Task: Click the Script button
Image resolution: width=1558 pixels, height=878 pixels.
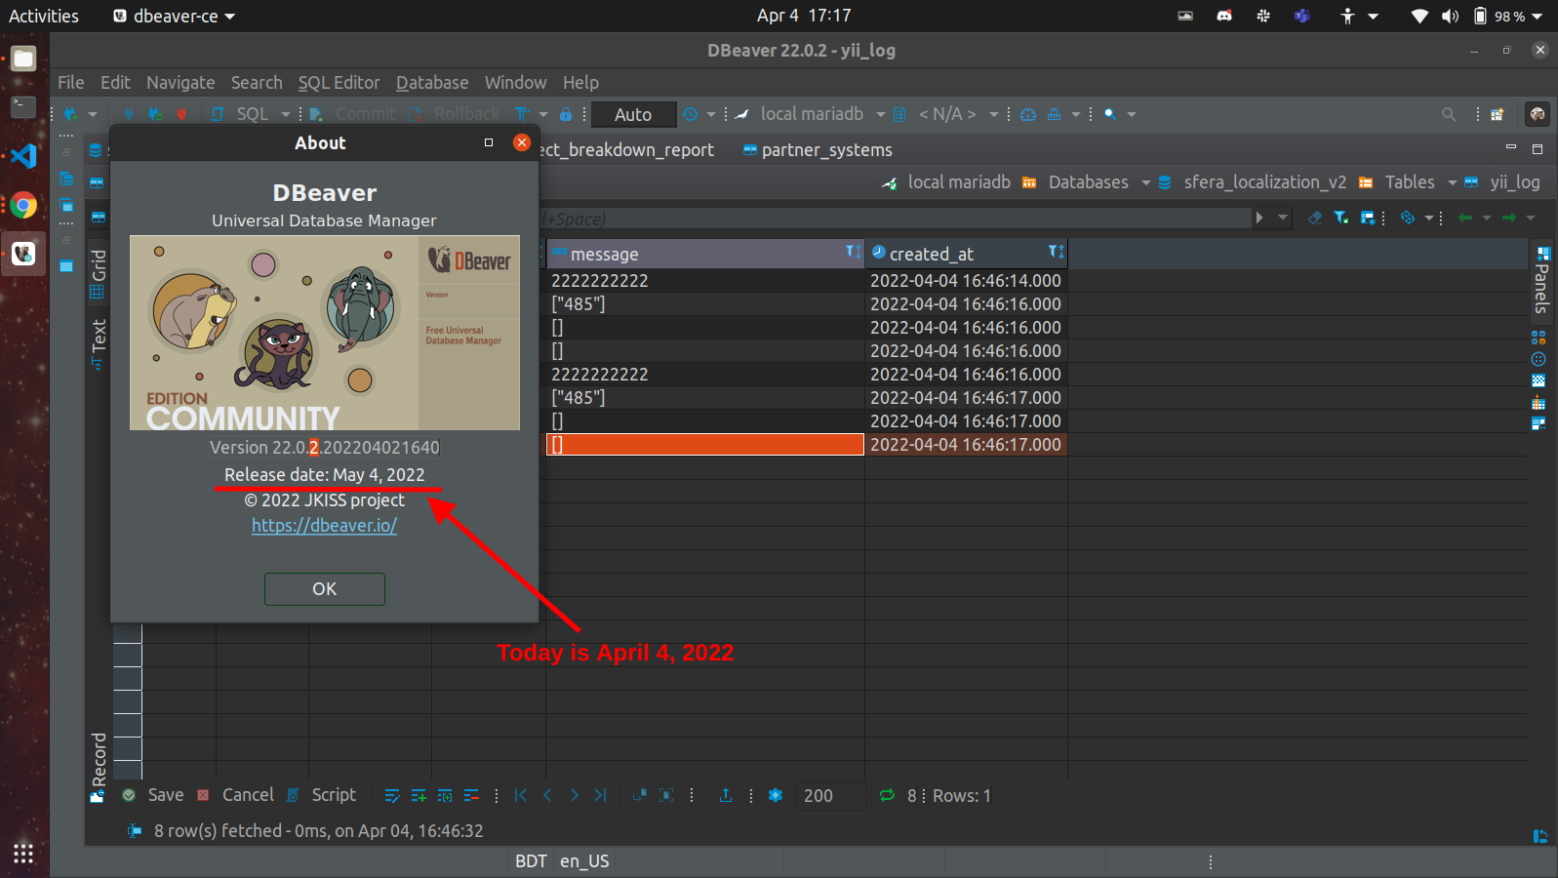Action: pyautogui.click(x=321, y=795)
